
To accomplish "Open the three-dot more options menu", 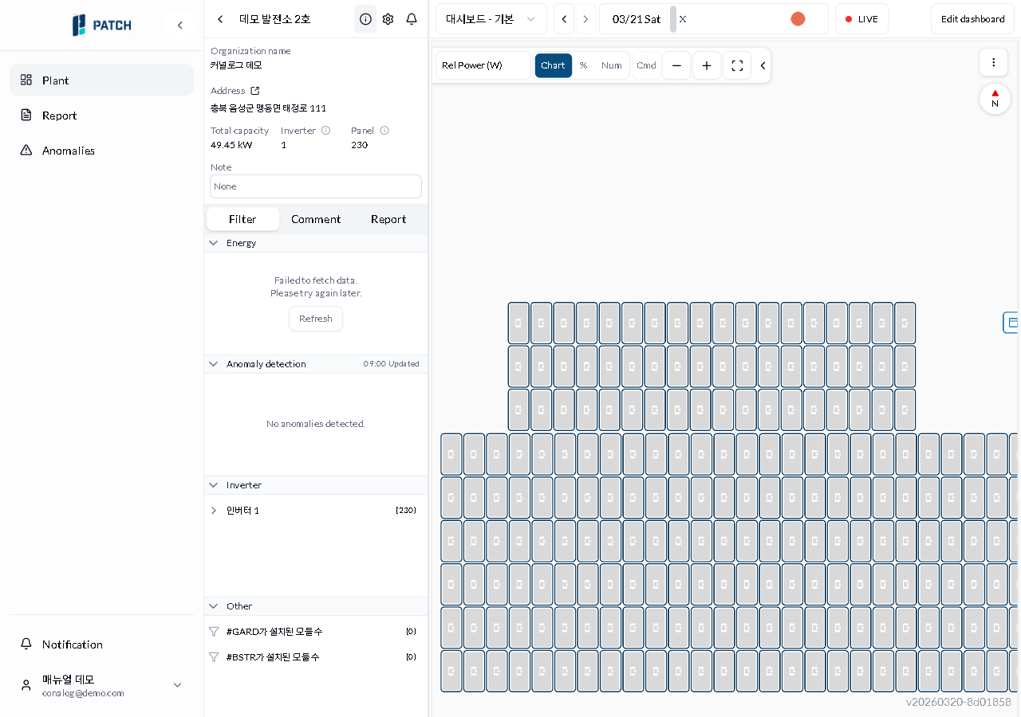I will point(993,62).
